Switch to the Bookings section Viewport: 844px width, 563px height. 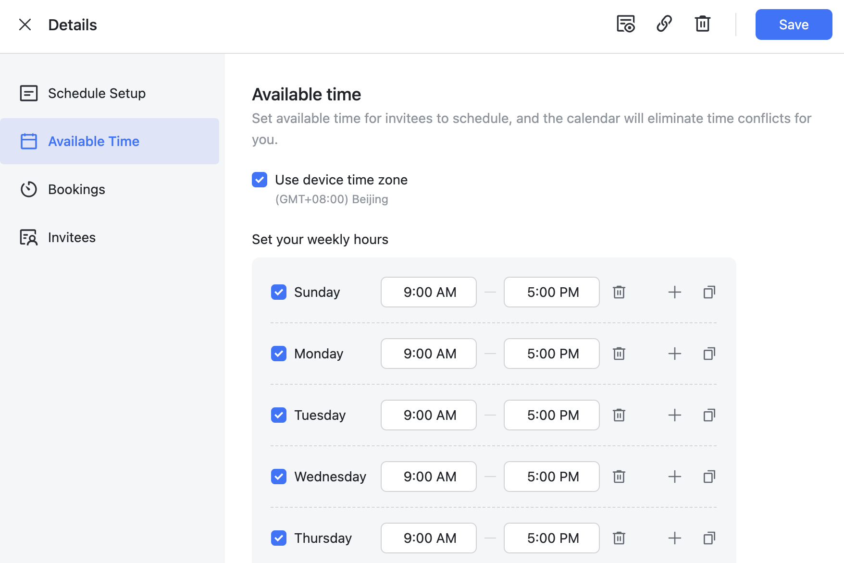pos(76,189)
